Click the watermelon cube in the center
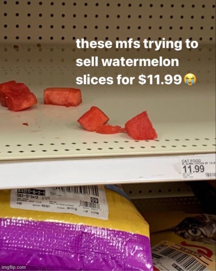Image resolution: width=216 pixels, height=271 pixels. click(x=93, y=119)
